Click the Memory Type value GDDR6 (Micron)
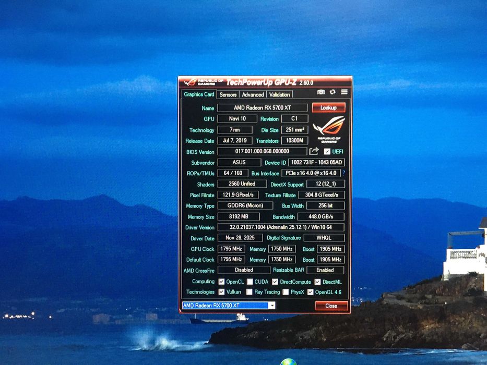487x365 pixels. 245,205
